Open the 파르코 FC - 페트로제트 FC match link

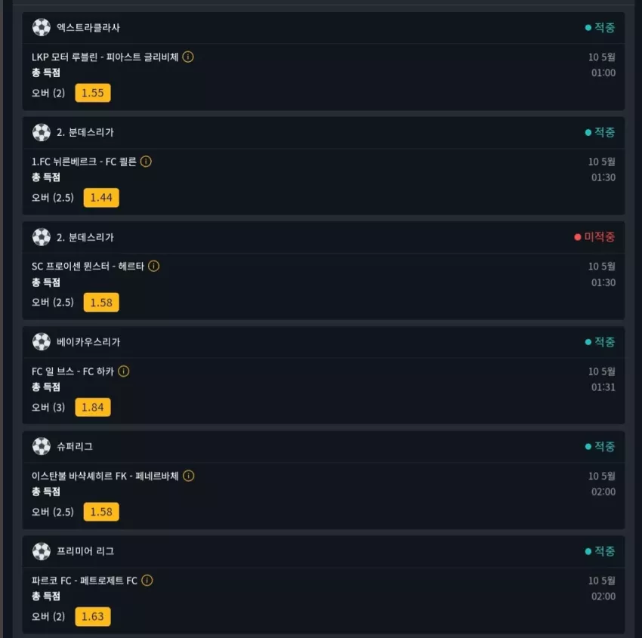[85, 581]
